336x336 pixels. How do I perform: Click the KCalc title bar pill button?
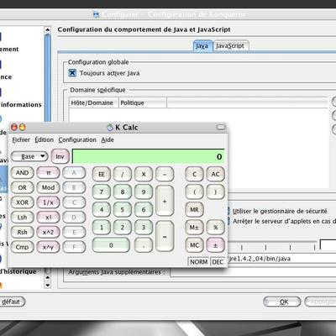pos(221,128)
